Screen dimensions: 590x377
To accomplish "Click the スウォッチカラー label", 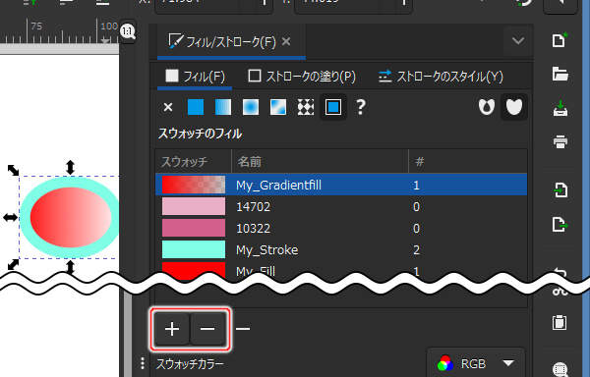I will [190, 363].
